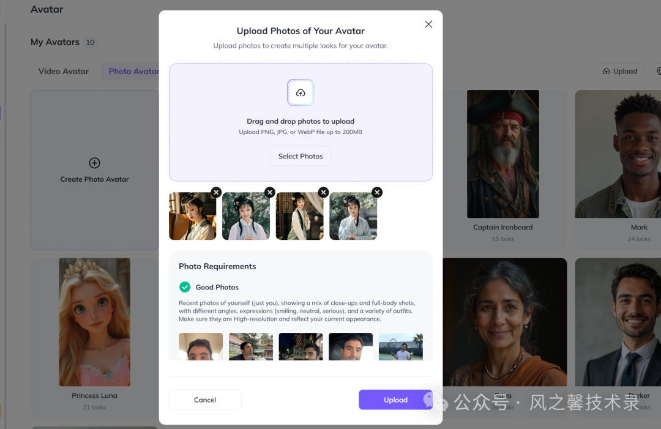
Task: Open the second uploaded photo with pink blossoms
Action: (246, 216)
